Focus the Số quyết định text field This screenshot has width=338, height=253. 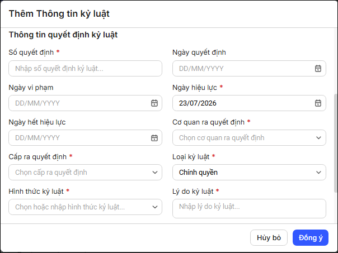click(x=86, y=68)
